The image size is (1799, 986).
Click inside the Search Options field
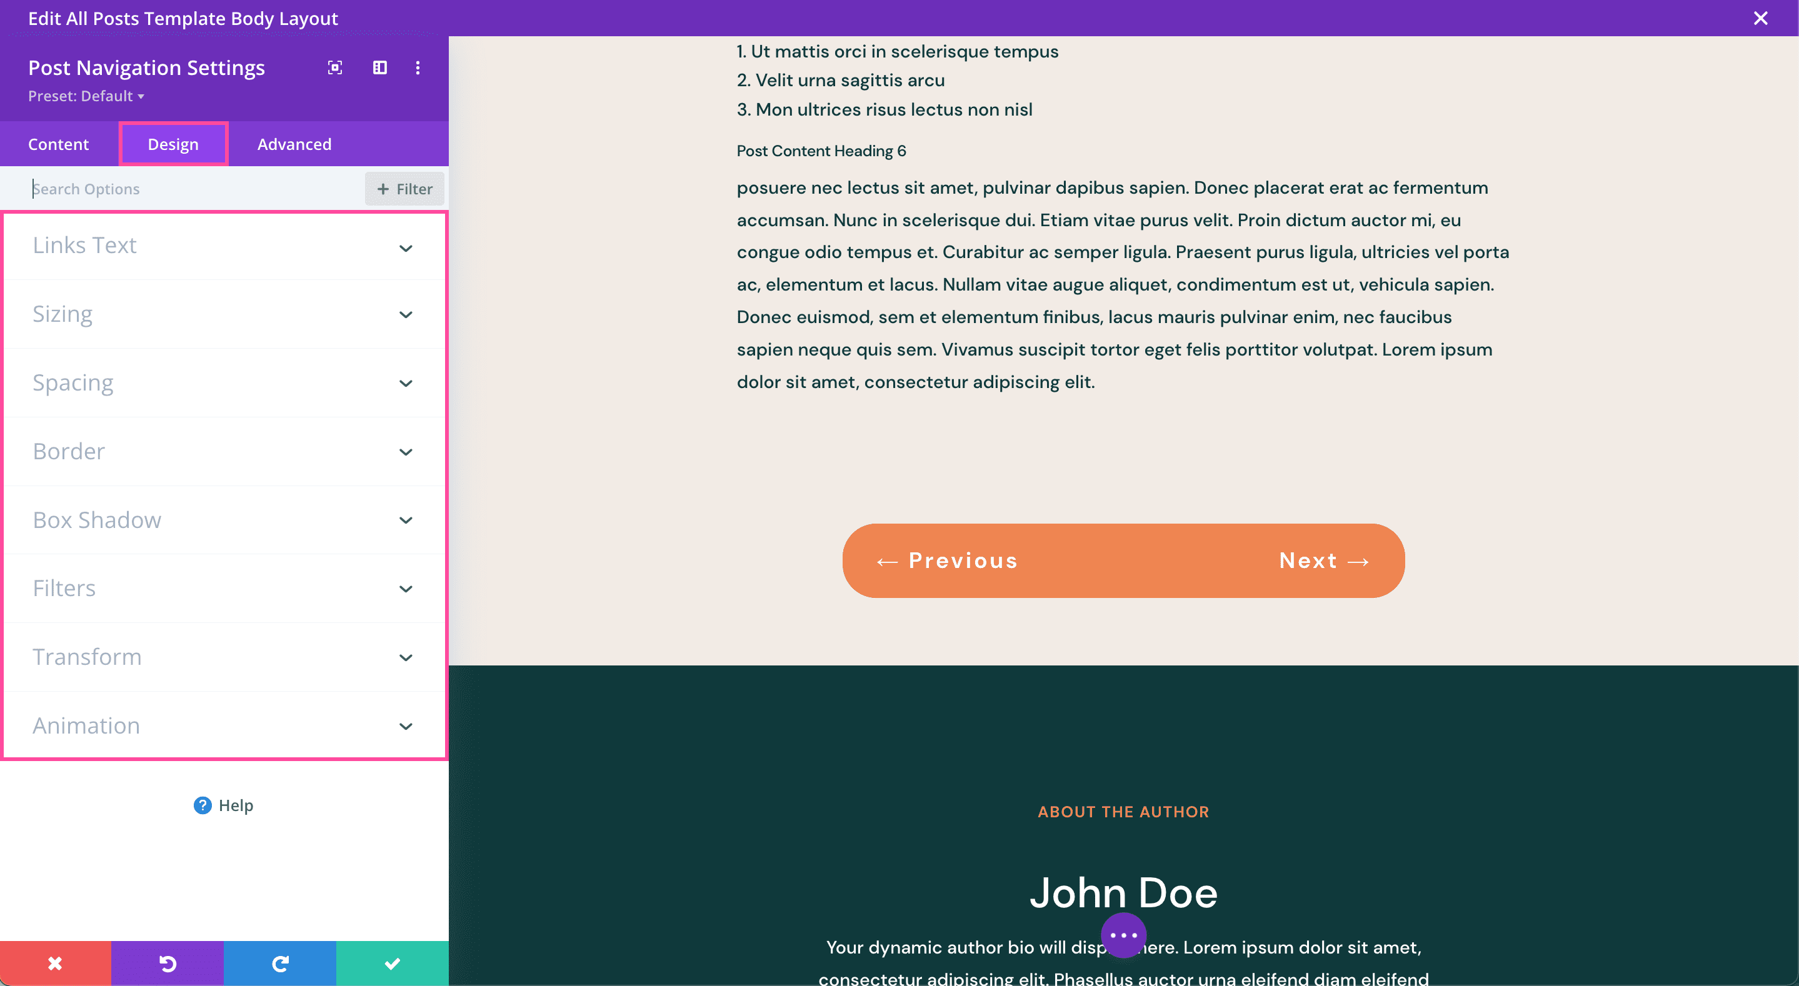[x=174, y=189]
